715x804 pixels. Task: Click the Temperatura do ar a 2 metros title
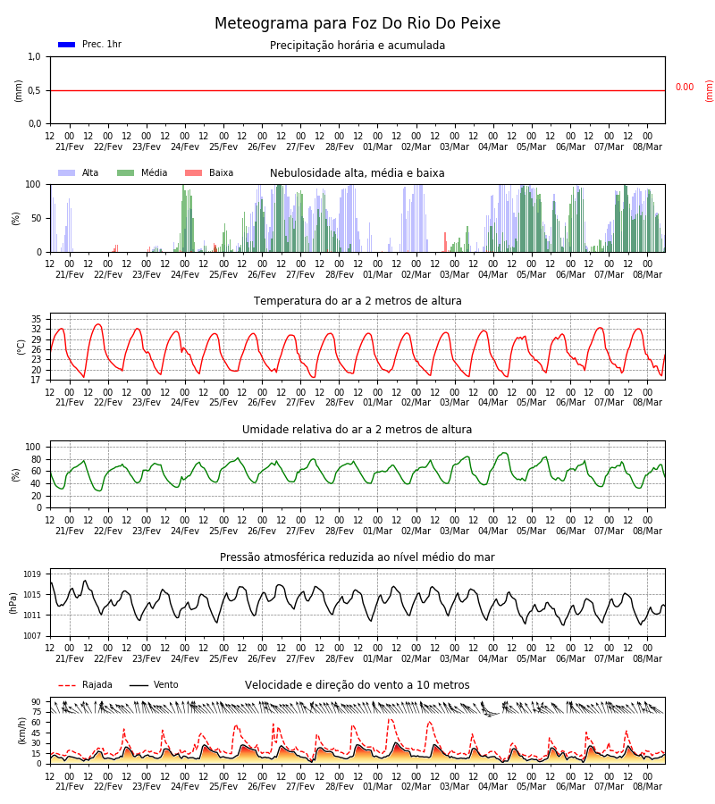357,301
